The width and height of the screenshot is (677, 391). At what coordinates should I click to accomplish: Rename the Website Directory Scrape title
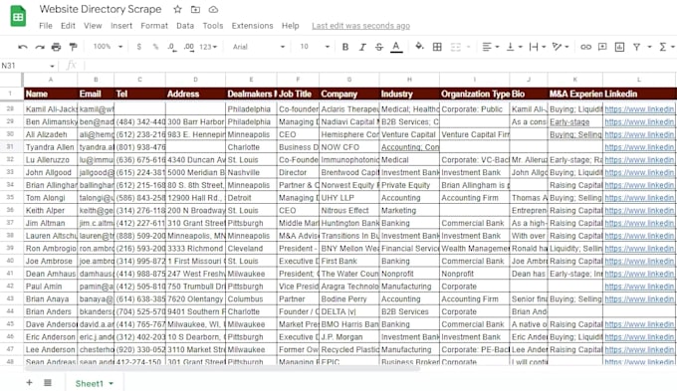pos(101,9)
